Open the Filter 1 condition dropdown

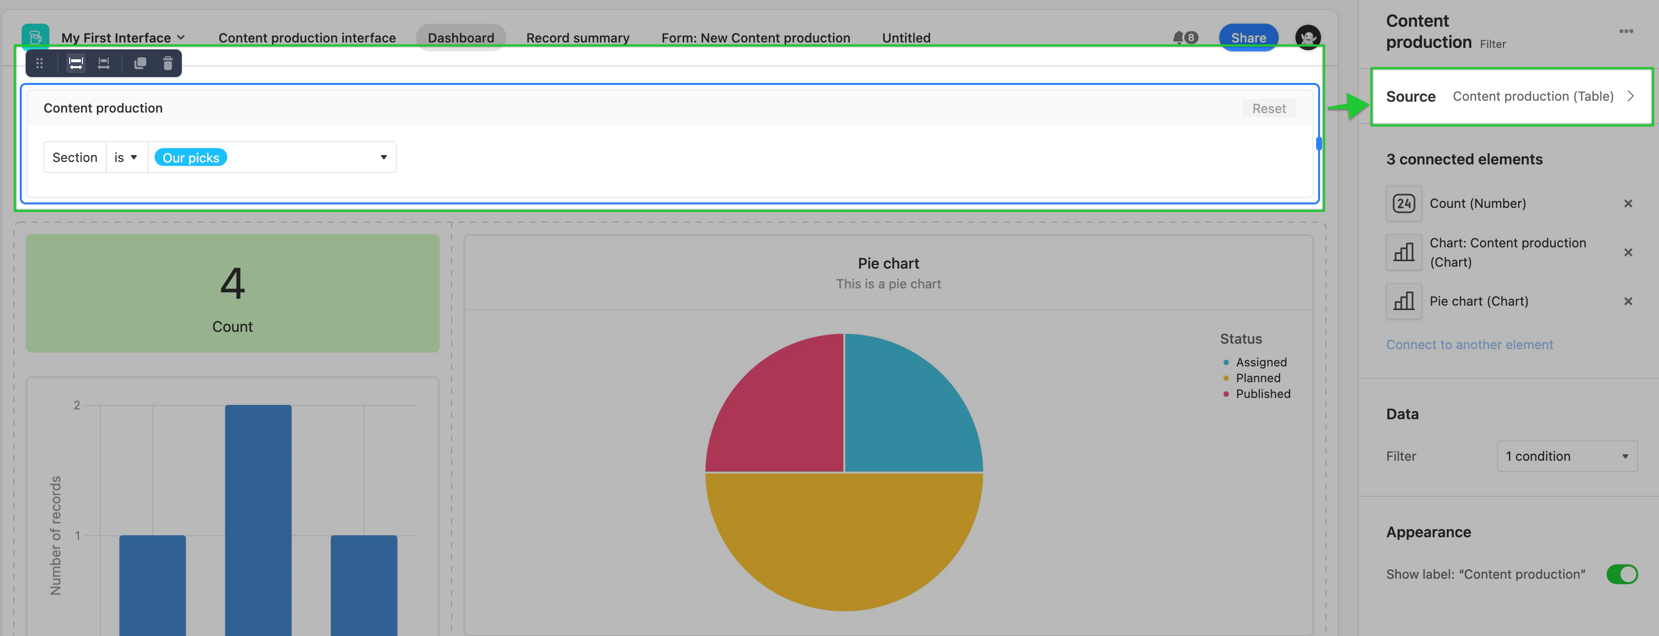click(1567, 456)
